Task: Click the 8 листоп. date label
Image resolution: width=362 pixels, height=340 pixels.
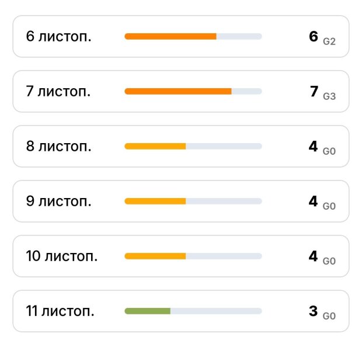Action: pyautogui.click(x=58, y=146)
